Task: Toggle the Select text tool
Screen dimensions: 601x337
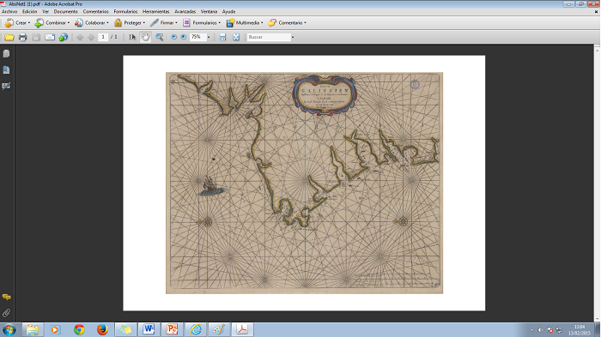Action: 132,37
